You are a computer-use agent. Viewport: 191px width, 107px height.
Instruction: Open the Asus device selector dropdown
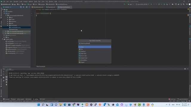tap(142, 4)
